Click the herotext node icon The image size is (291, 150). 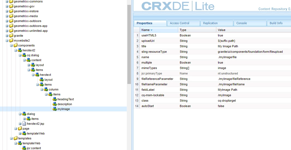tap(37, 75)
